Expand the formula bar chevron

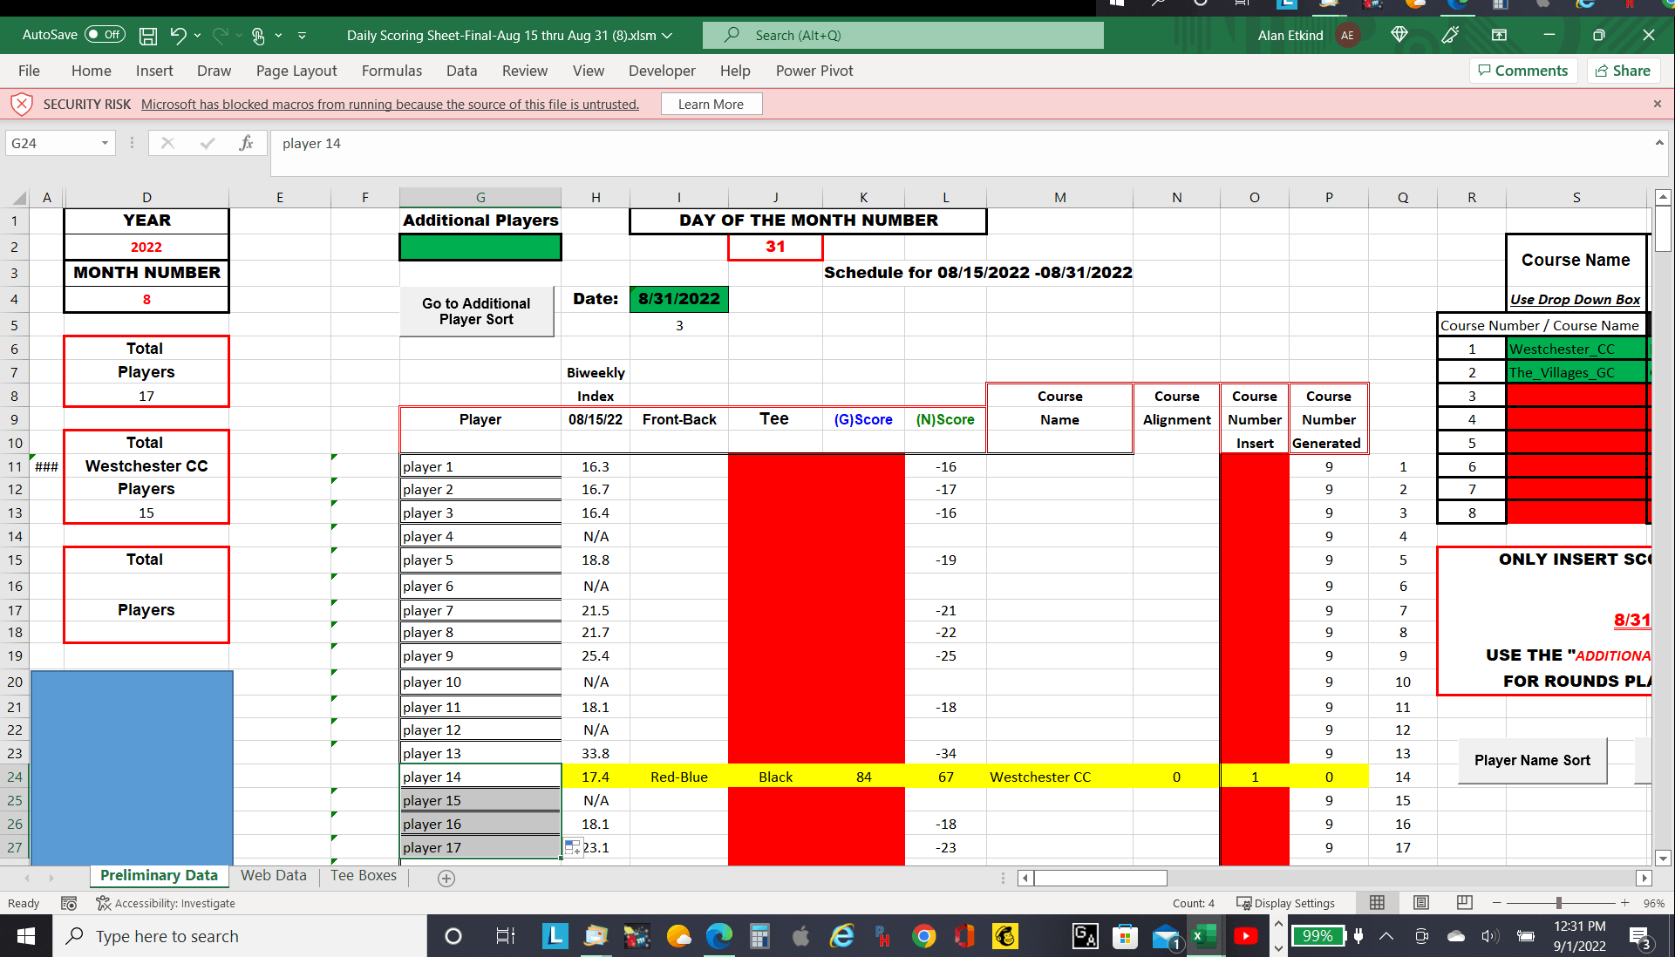tap(1658, 142)
